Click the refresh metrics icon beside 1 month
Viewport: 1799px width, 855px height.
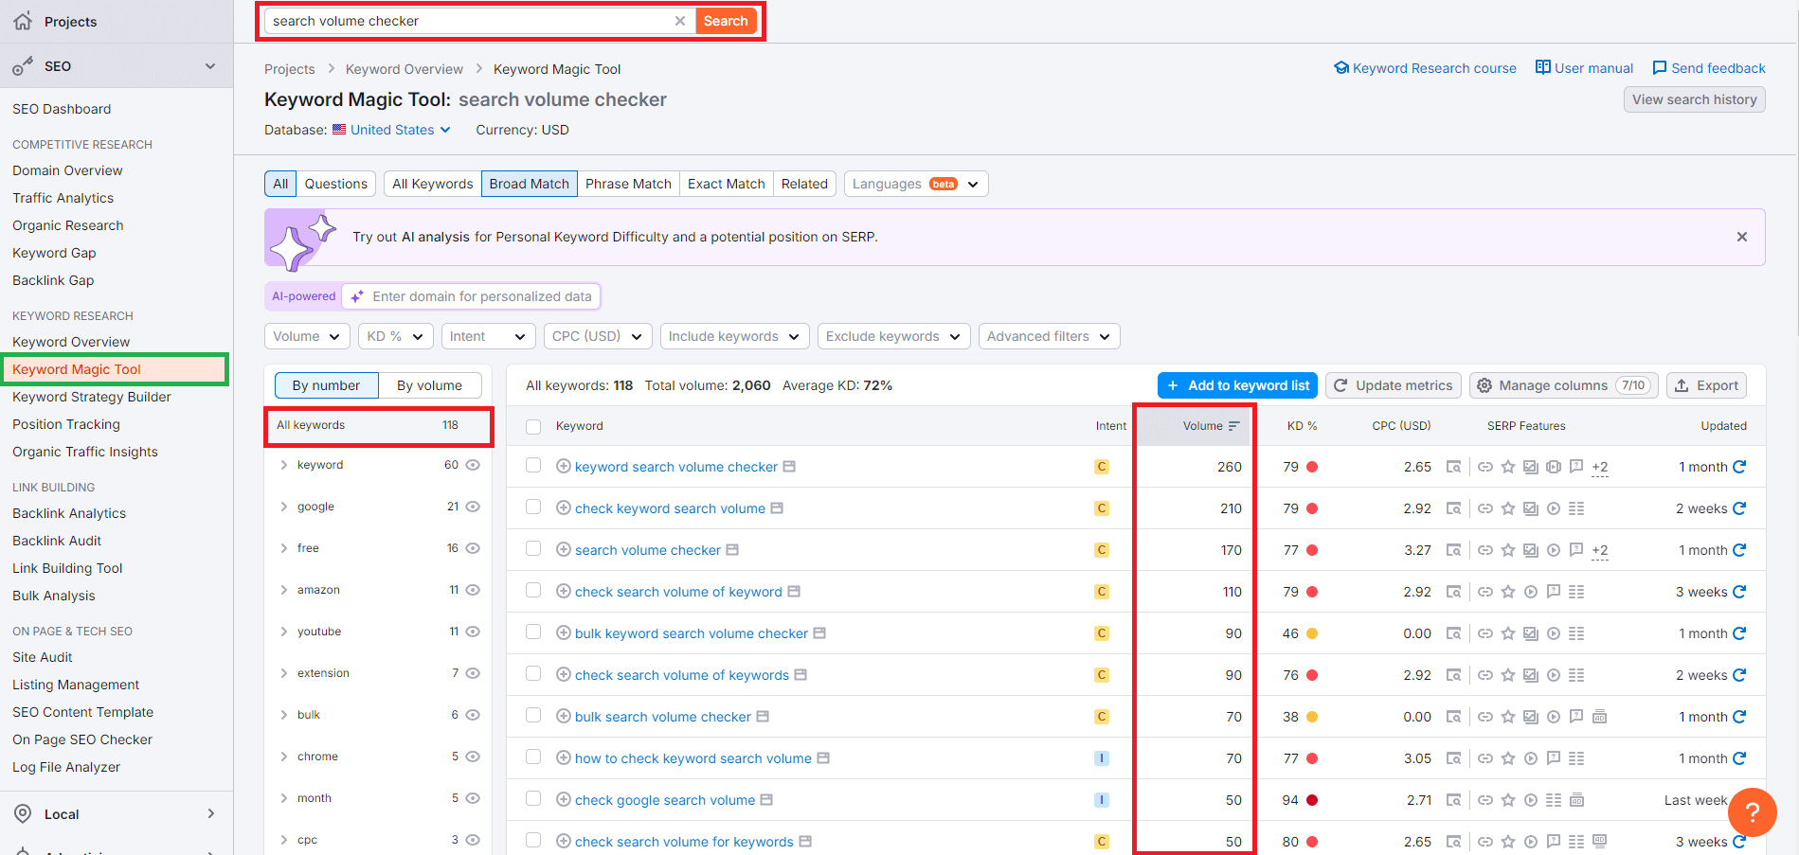tap(1741, 466)
